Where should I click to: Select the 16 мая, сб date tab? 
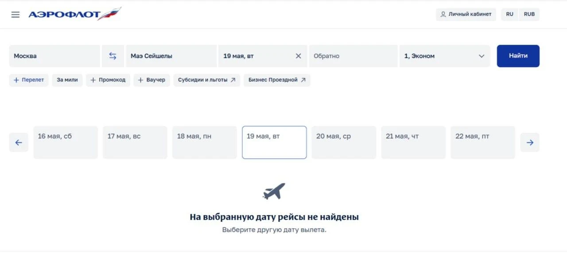click(x=66, y=142)
